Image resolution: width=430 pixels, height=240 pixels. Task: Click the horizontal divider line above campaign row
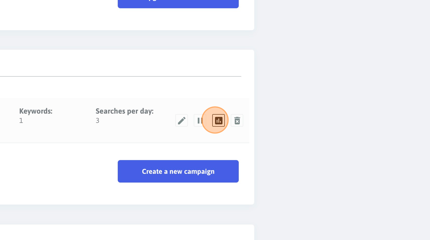coord(121,76)
